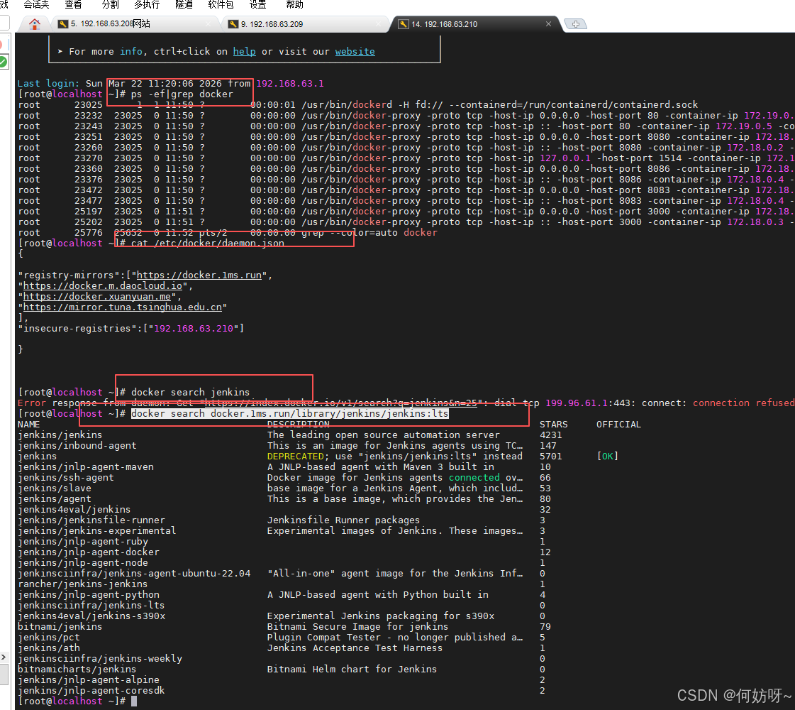The image size is (795, 710).
Task: Click the star count 4231
Action: pos(550,435)
